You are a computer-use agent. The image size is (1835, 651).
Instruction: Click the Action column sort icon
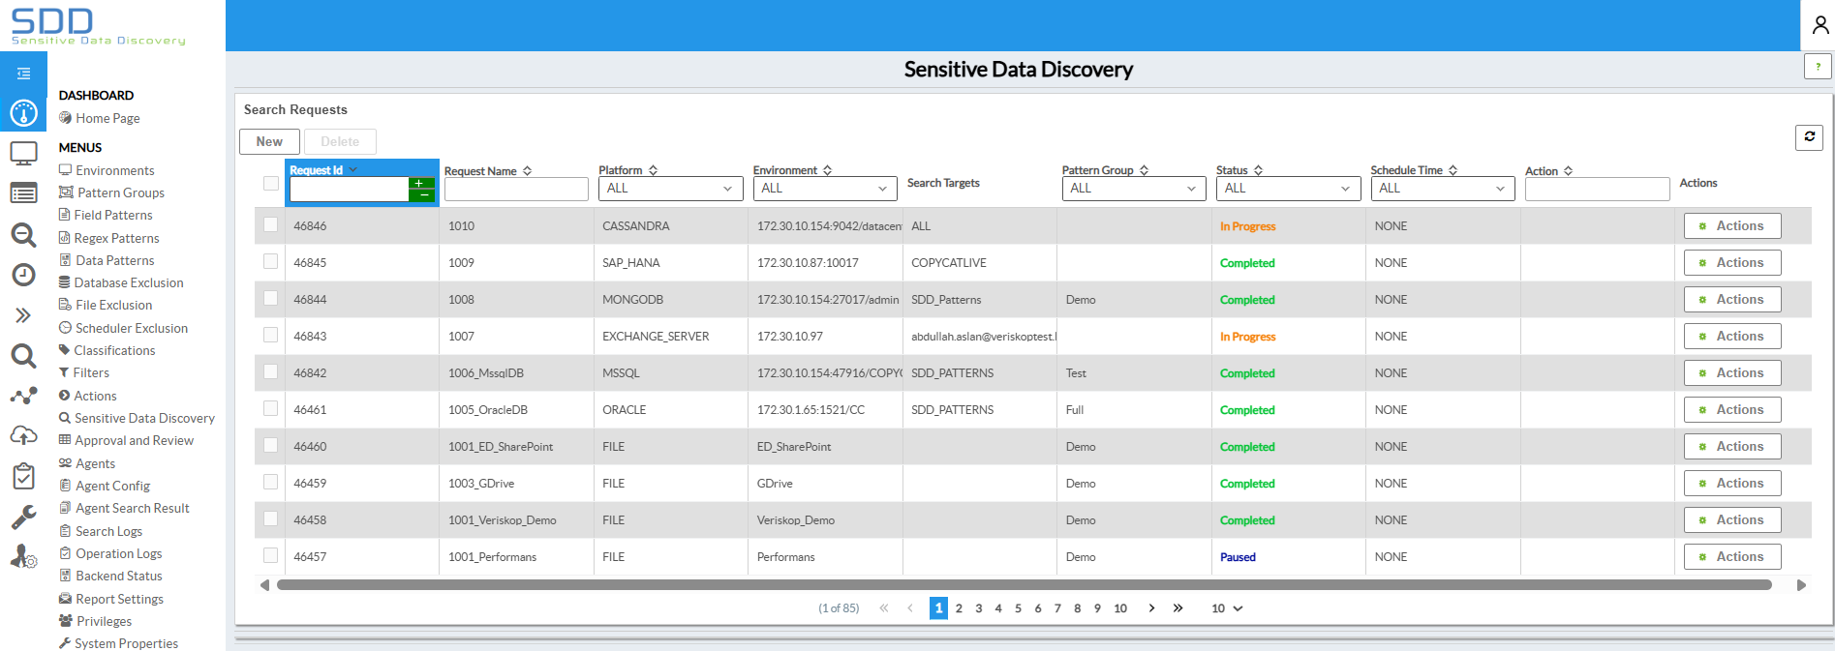pyautogui.click(x=1569, y=171)
